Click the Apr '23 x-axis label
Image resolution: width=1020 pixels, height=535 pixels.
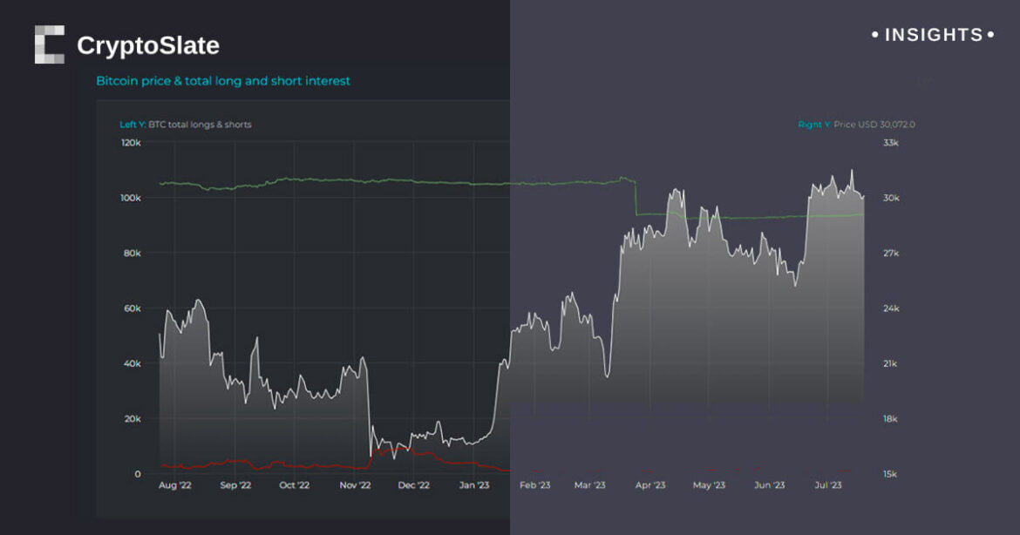point(650,485)
